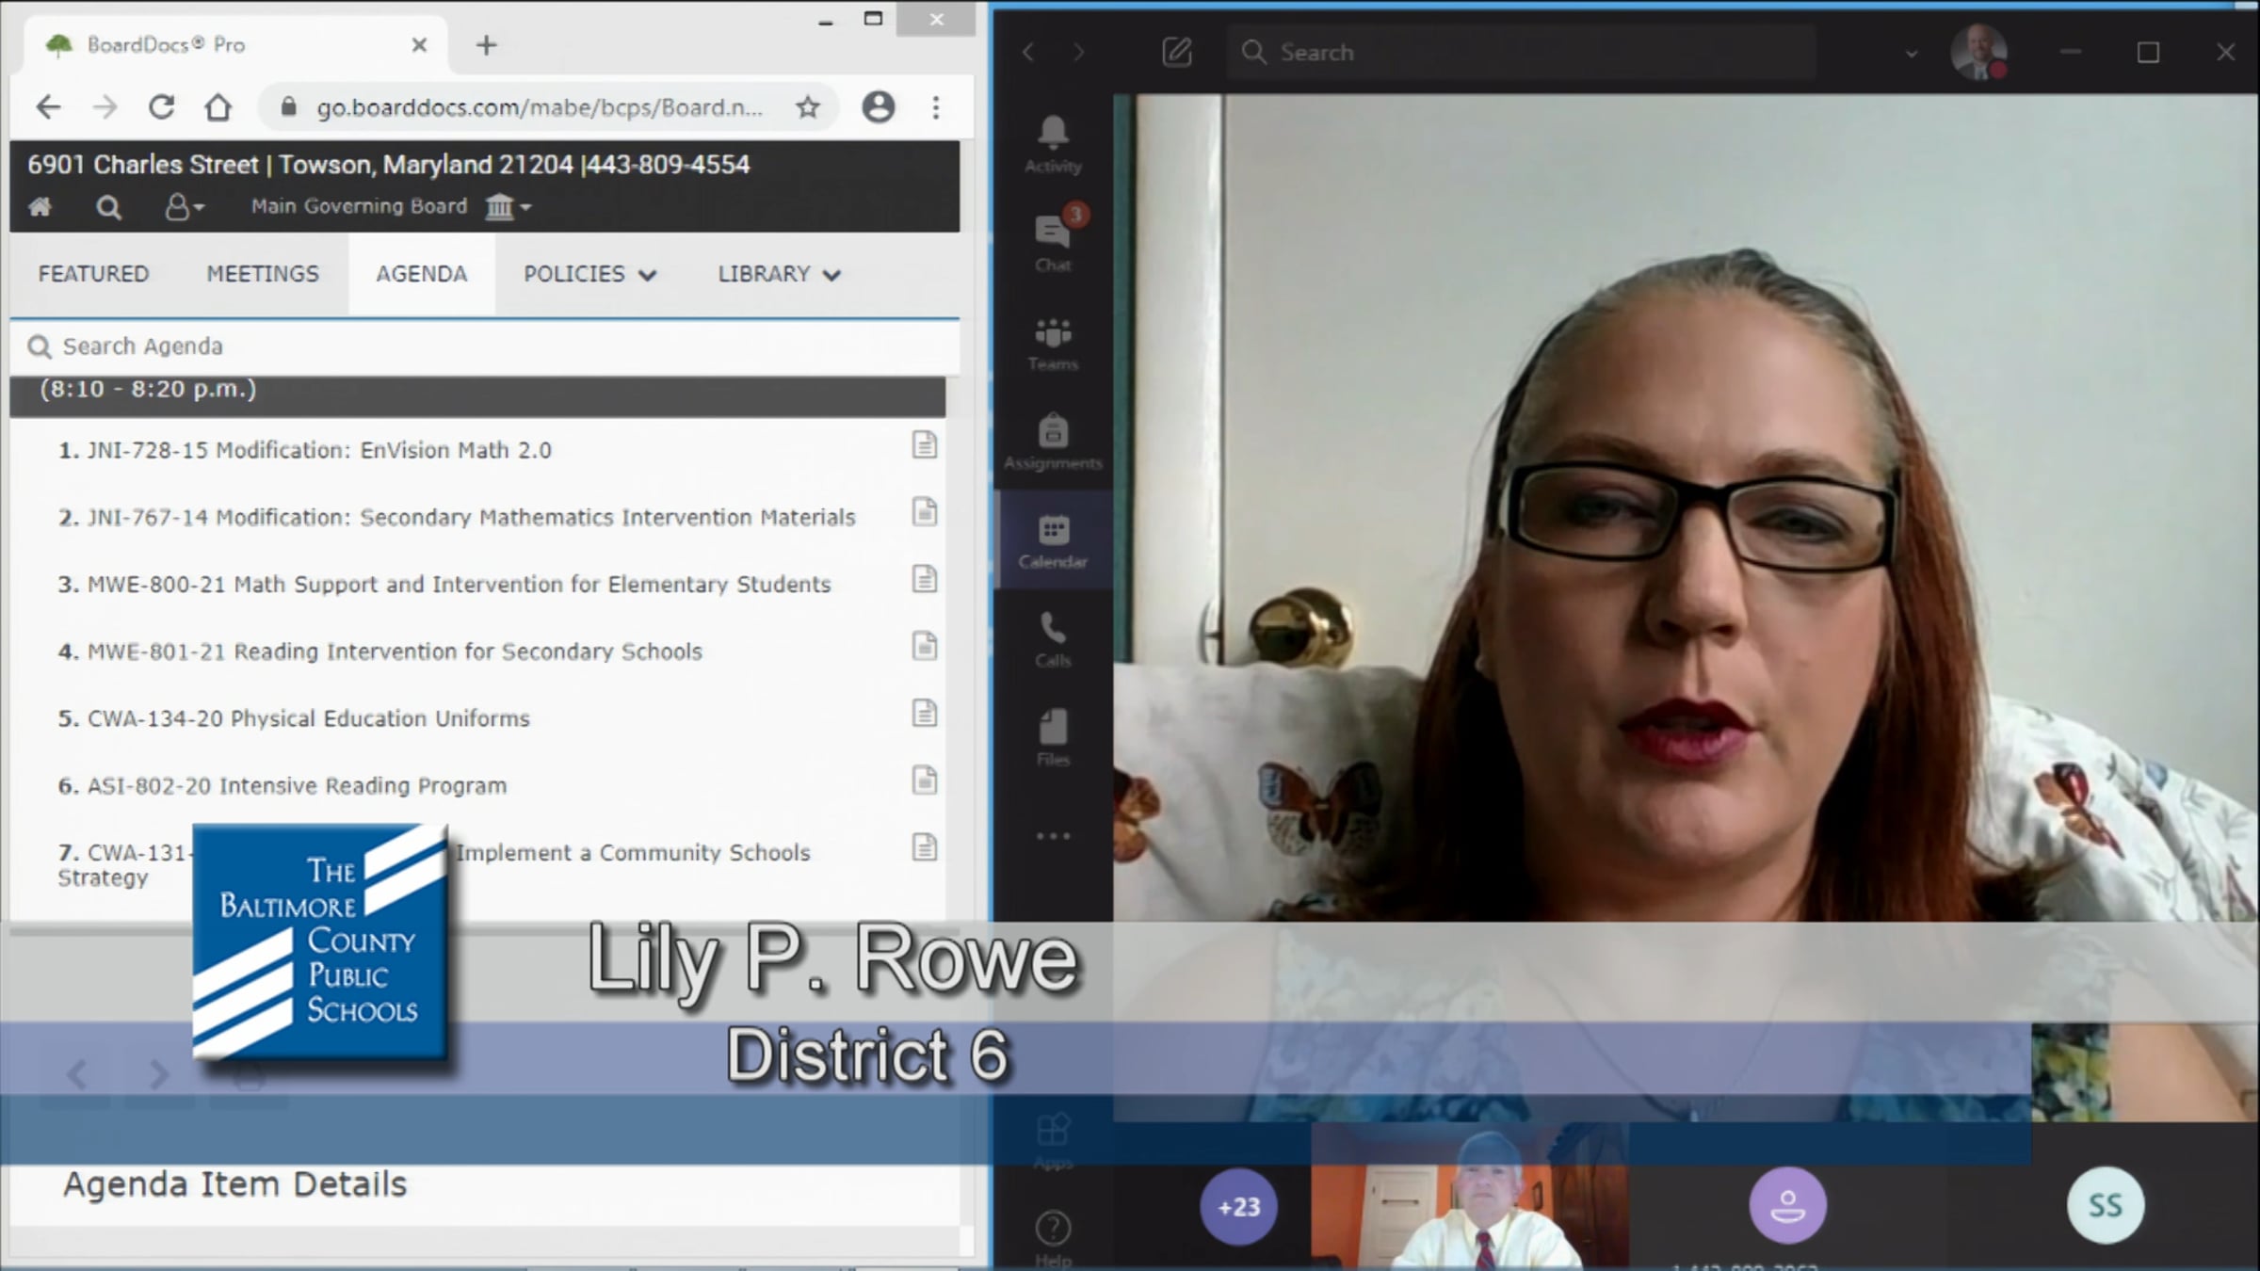Open Teams section in the sidebar

pyautogui.click(x=1053, y=344)
